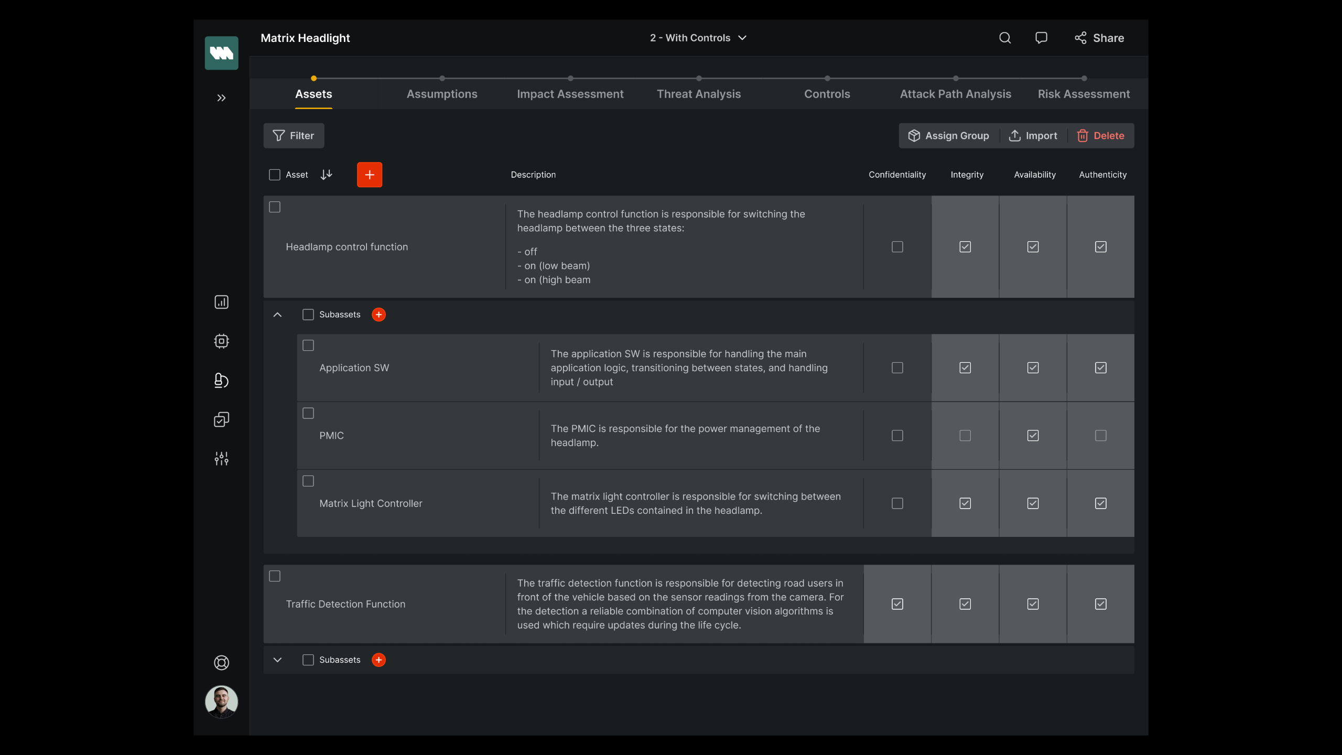Image resolution: width=1342 pixels, height=755 pixels.
Task: Click the Assign Group button
Action: click(x=948, y=136)
